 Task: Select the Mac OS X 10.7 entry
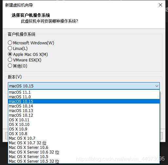click(84, 138)
